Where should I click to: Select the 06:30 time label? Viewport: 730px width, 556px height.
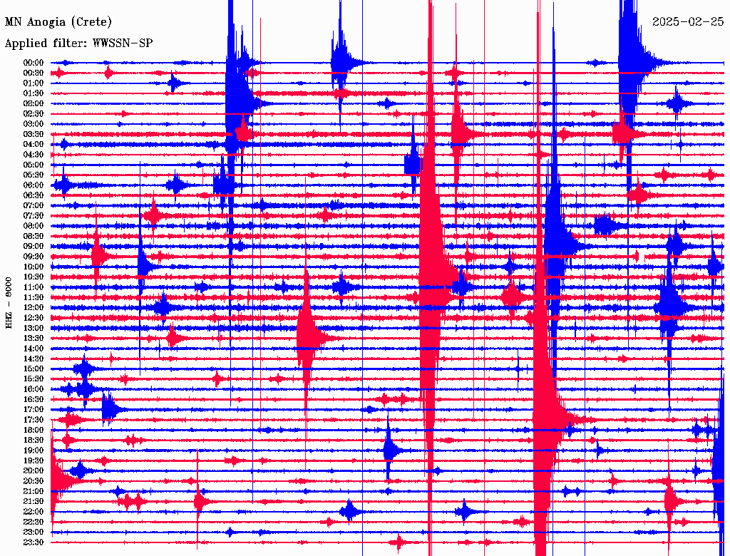point(33,195)
